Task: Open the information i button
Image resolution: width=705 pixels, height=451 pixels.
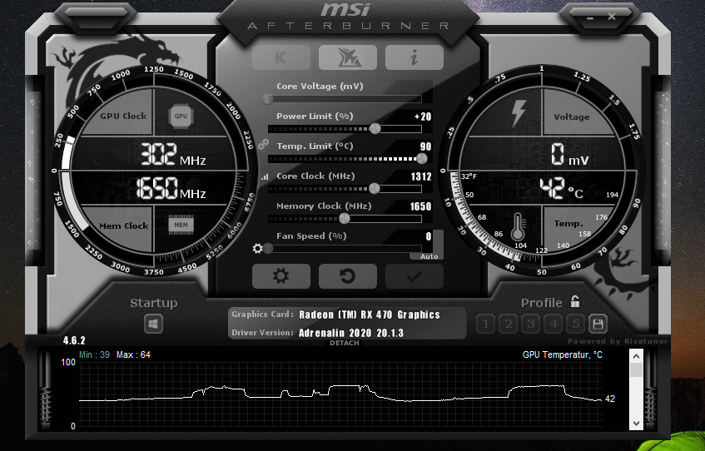Action: 415,57
